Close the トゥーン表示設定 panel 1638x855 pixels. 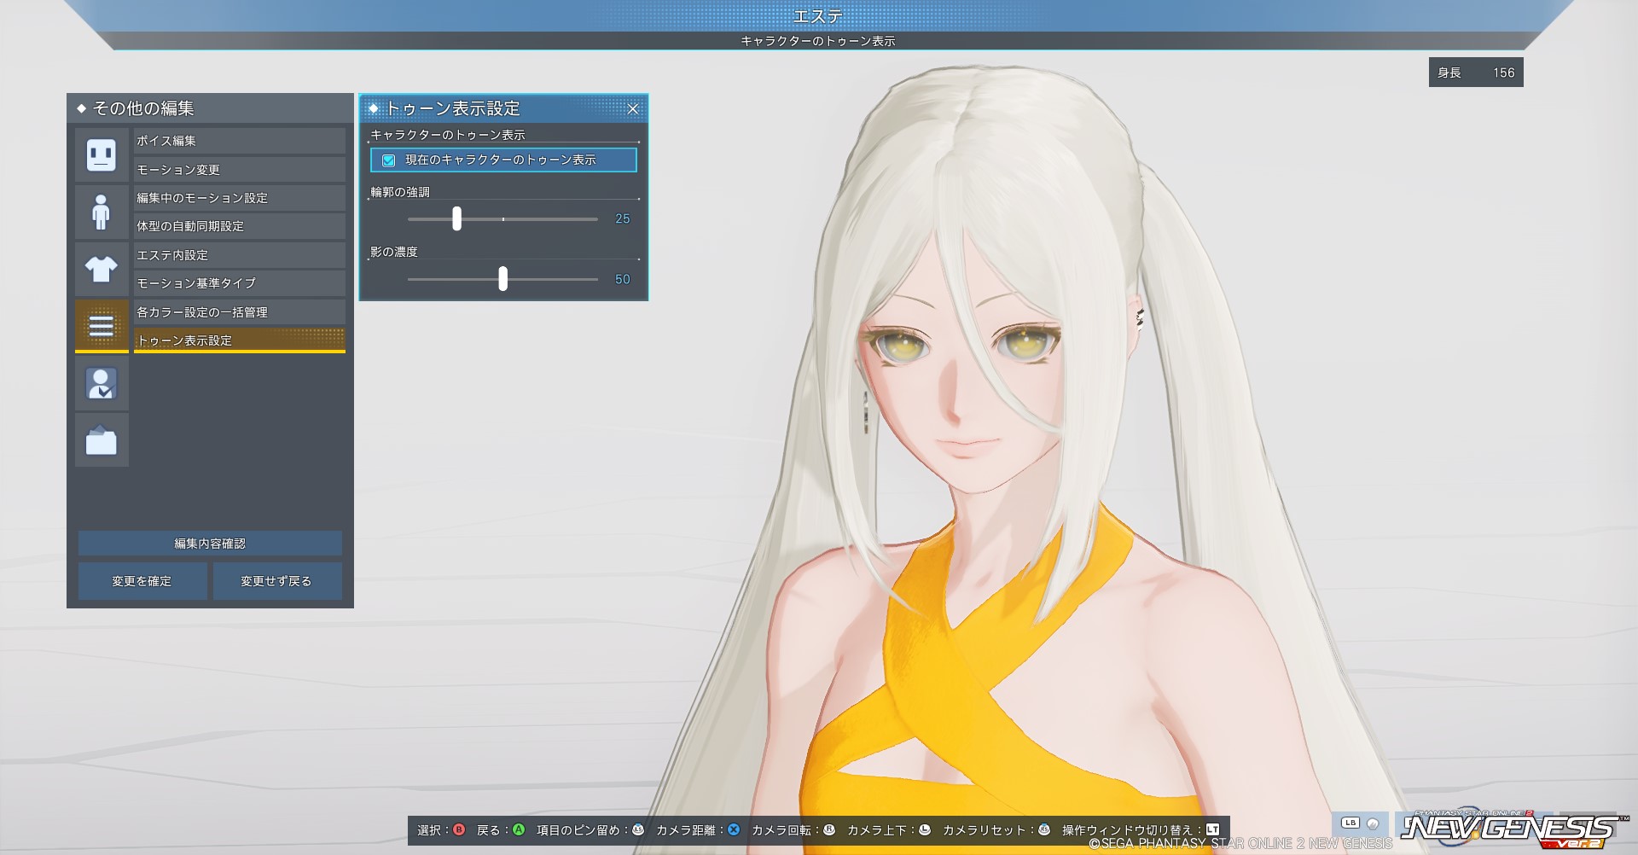click(x=633, y=108)
